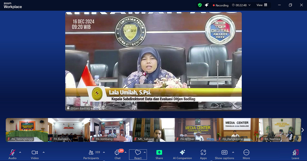Click the Recording indicator

click(x=220, y=5)
